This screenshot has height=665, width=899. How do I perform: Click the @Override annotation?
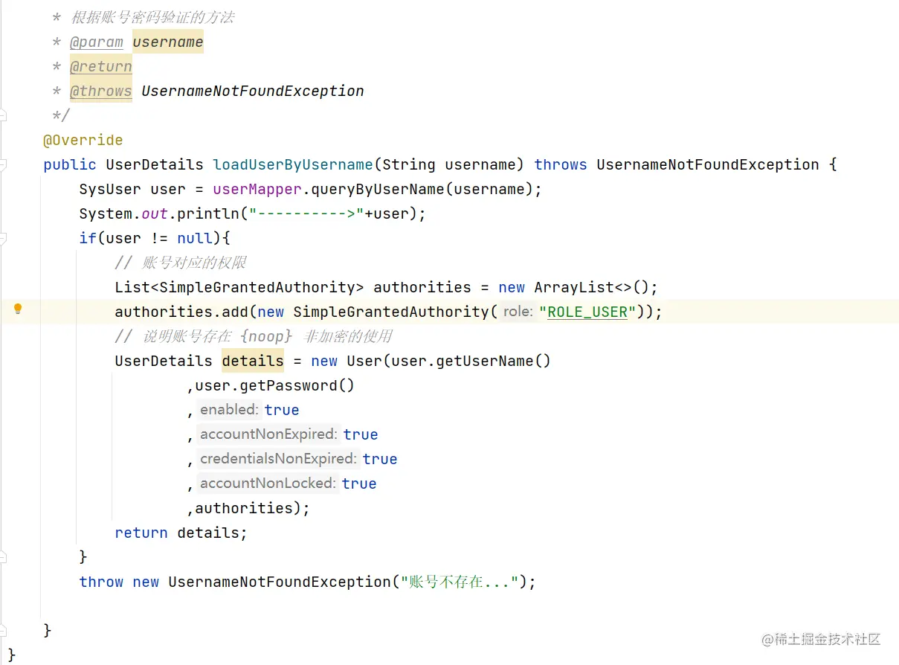[x=83, y=140]
